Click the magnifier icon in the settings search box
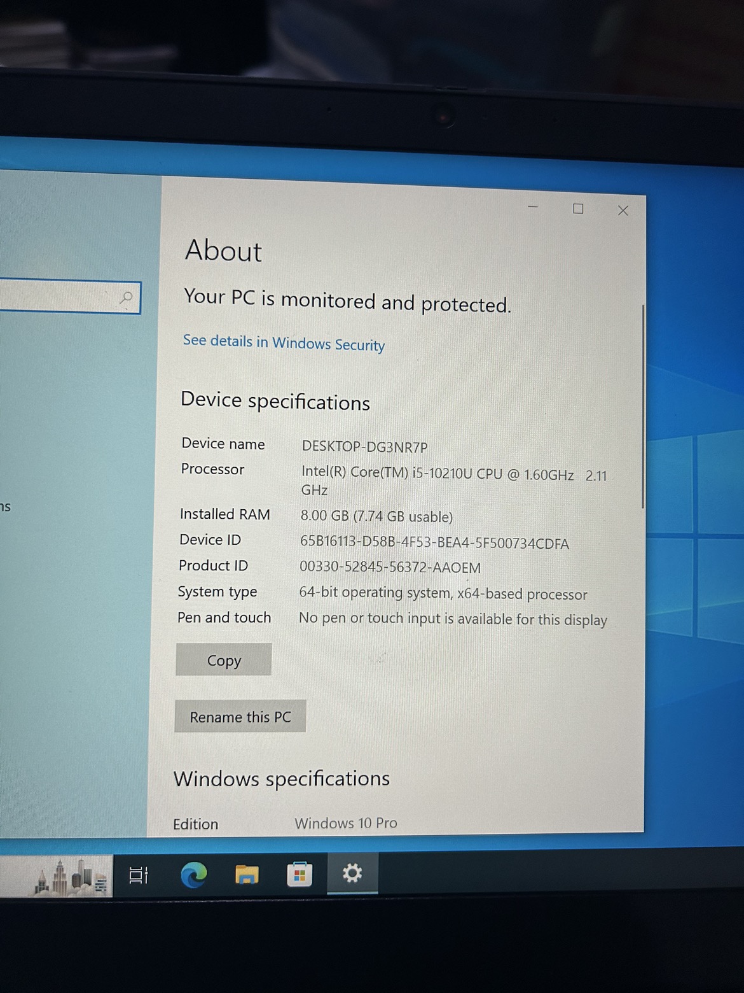Screen dimensions: 744x993 127,298
